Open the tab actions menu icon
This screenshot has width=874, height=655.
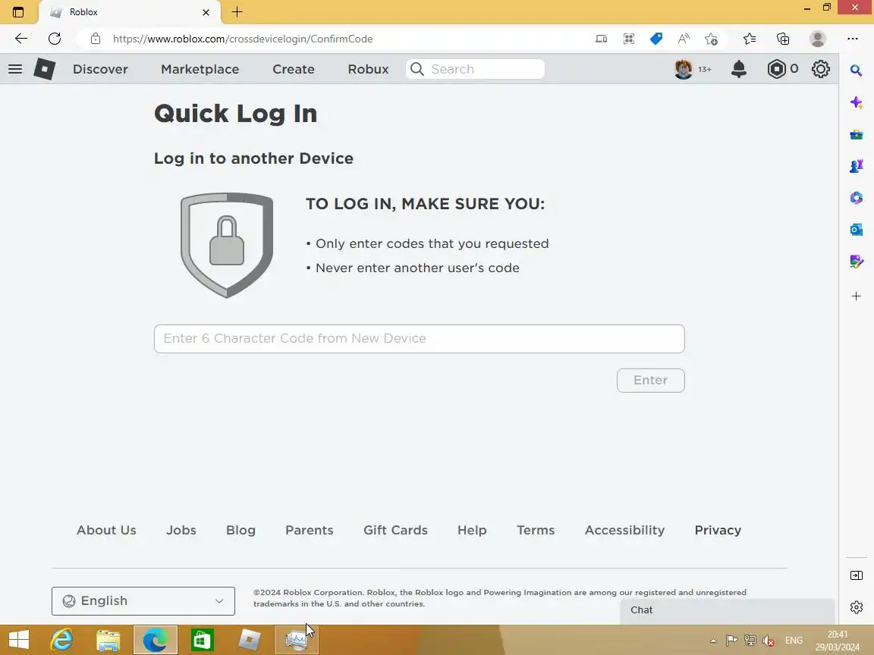click(x=18, y=11)
